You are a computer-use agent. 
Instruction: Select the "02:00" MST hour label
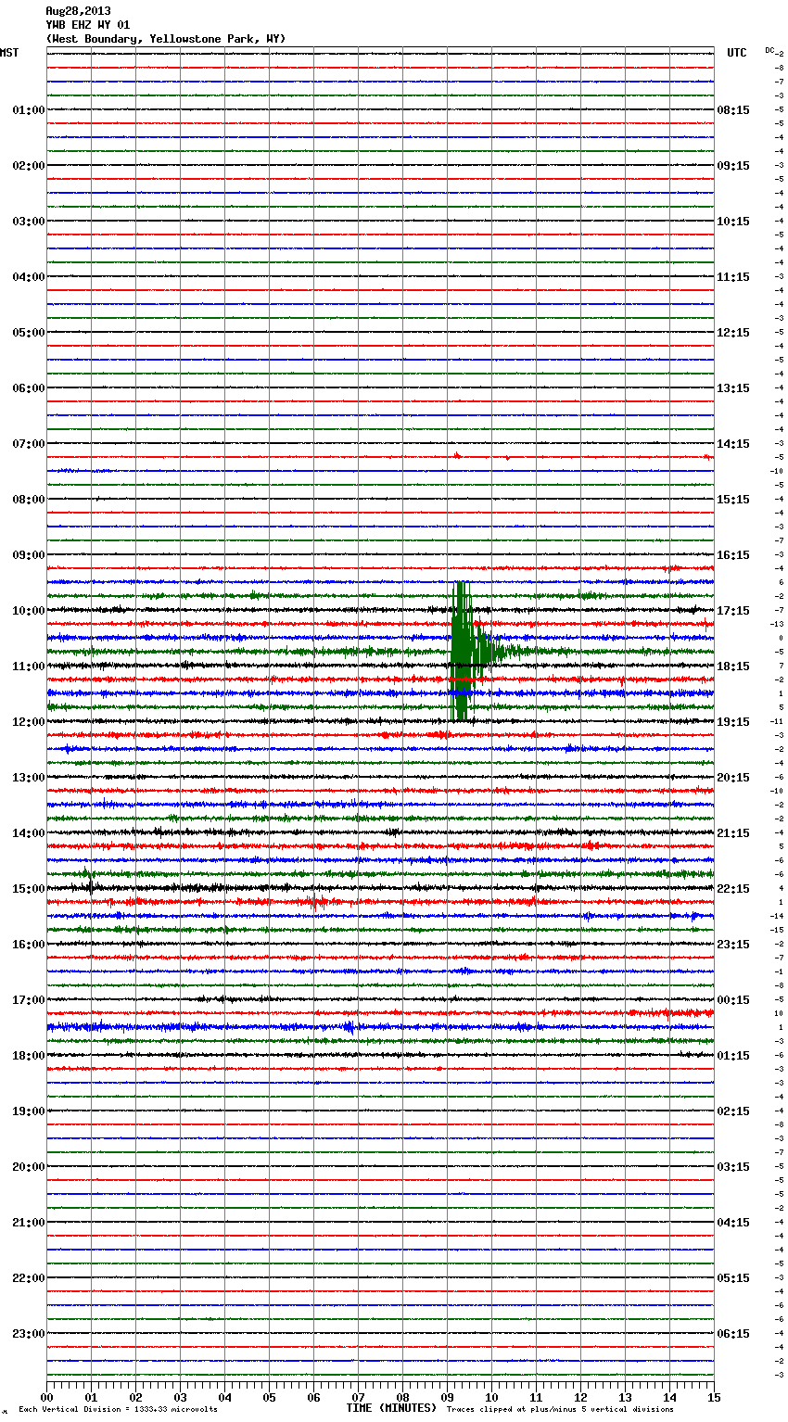click(x=29, y=166)
